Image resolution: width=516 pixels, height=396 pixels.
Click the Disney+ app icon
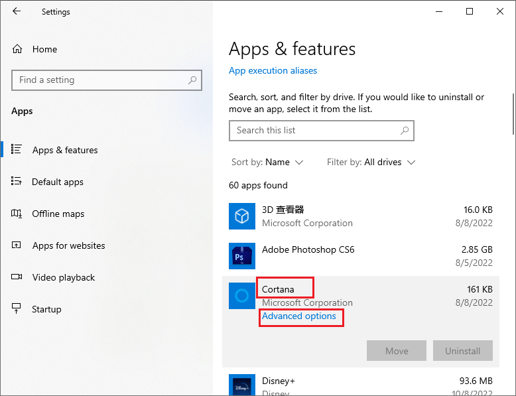[x=242, y=385]
